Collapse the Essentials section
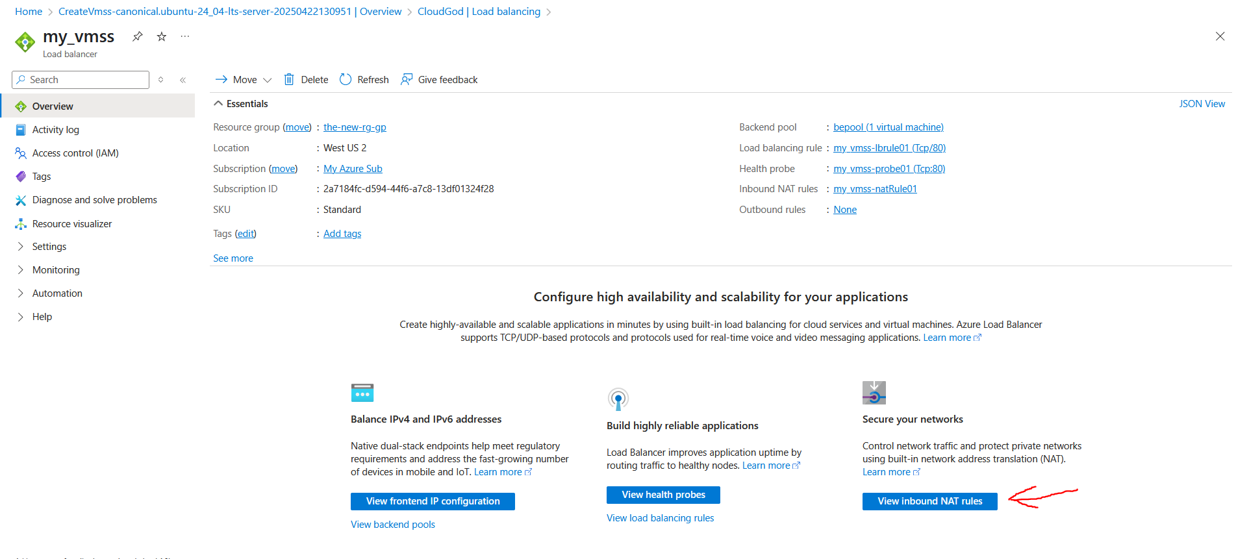This screenshot has width=1236, height=559. pyautogui.click(x=218, y=104)
